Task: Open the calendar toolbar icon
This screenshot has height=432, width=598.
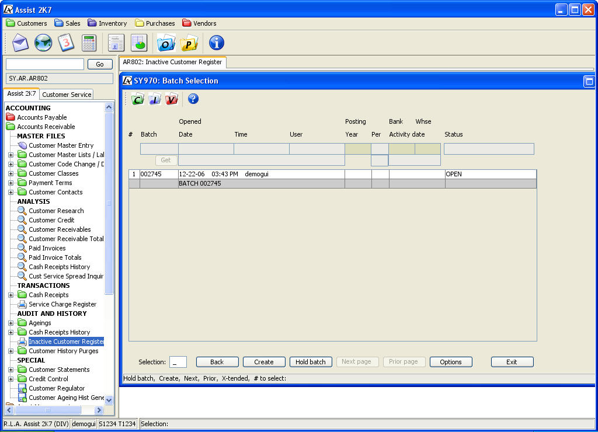Action: pos(66,43)
